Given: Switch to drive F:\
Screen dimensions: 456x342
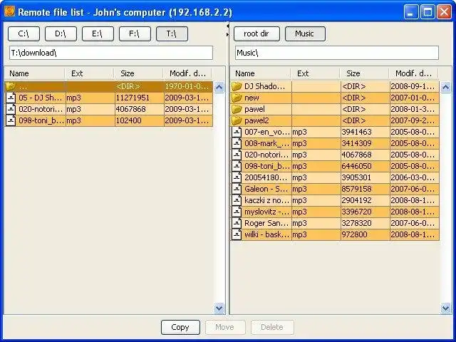Looking at the screenshot, I should [135, 33].
